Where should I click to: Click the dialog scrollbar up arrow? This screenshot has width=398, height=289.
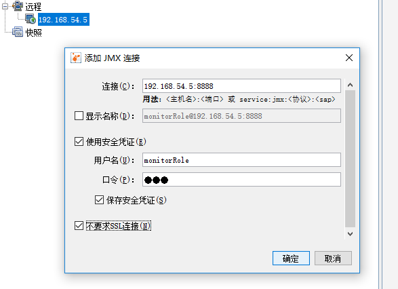pyautogui.click(x=351, y=85)
